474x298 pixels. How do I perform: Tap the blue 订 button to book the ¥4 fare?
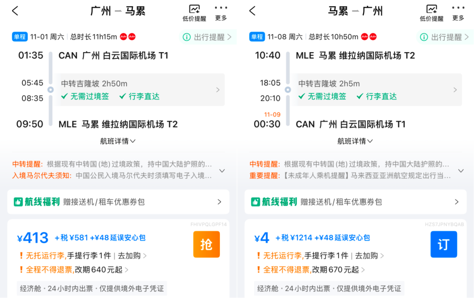pos(444,244)
